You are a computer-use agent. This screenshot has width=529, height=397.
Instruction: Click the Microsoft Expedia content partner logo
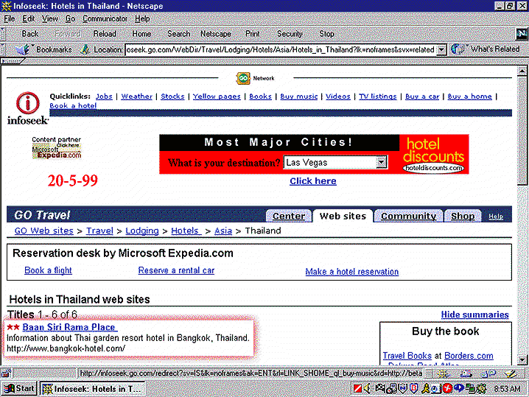click(57, 150)
